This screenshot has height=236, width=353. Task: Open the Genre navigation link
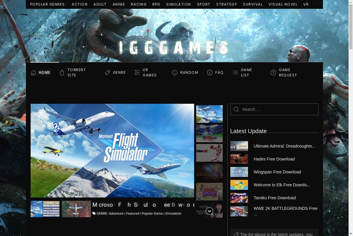[119, 73]
